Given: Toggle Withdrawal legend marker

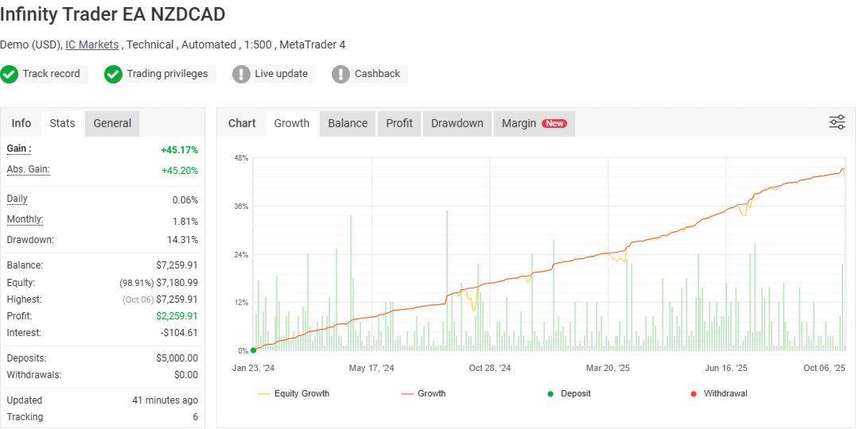Looking at the screenshot, I should pos(719,393).
